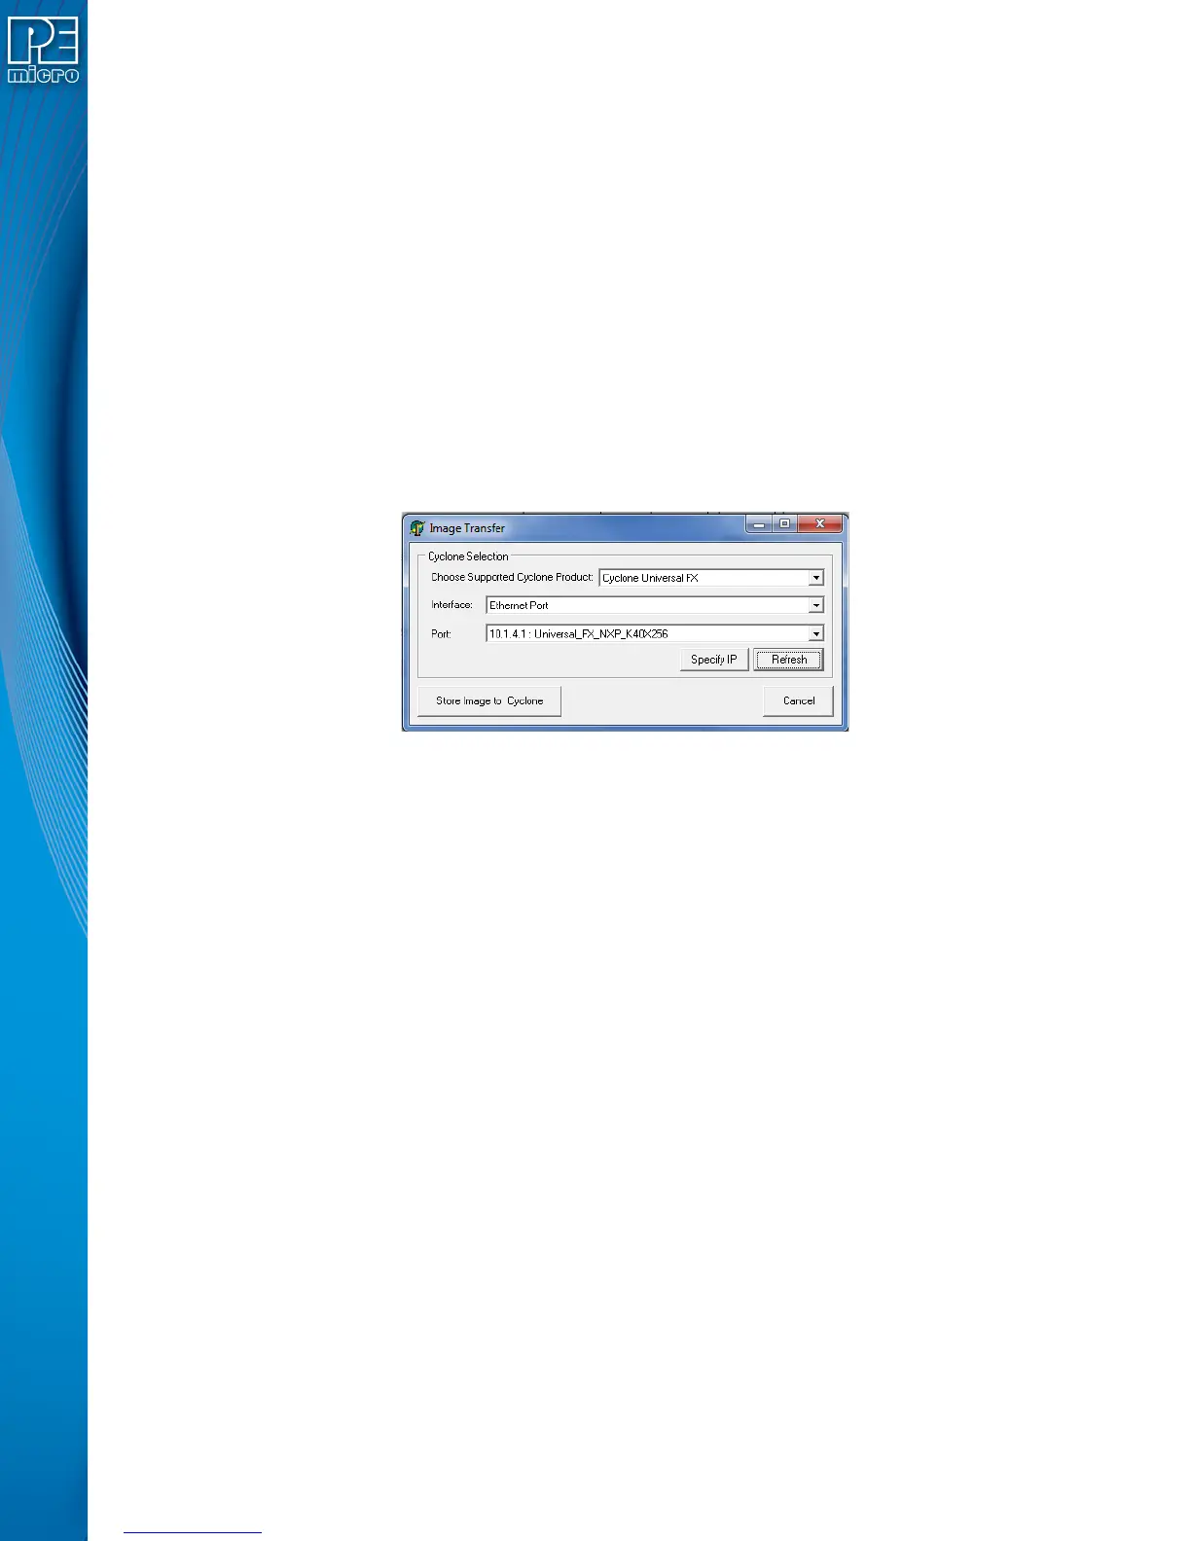This screenshot has height=1541, width=1191.
Task: Close the Image Transfer window
Action: [x=820, y=524]
